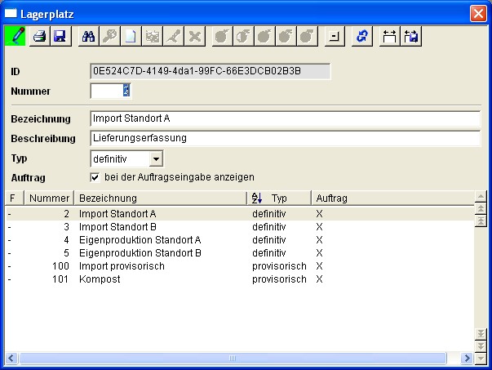Viewport: 492px width, 370px height.
Task: Save record with the floppy disk icon
Action: (x=60, y=37)
